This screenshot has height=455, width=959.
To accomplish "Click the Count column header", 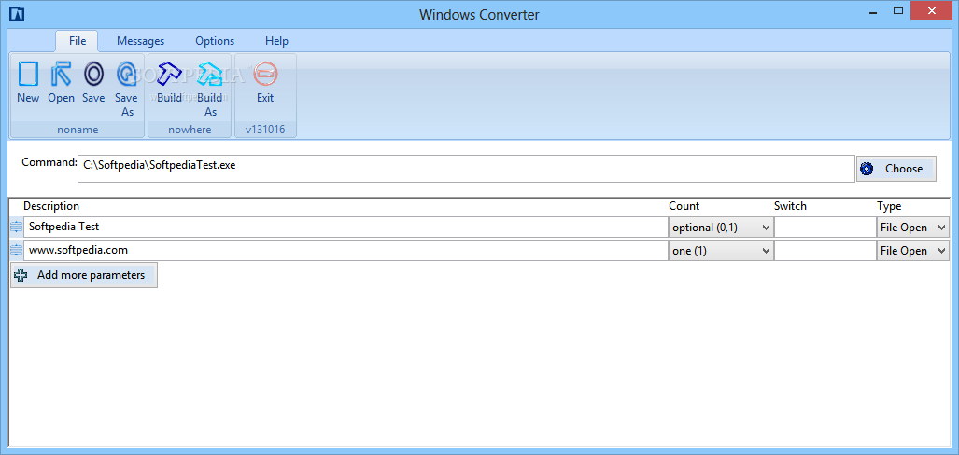I will click(x=684, y=206).
